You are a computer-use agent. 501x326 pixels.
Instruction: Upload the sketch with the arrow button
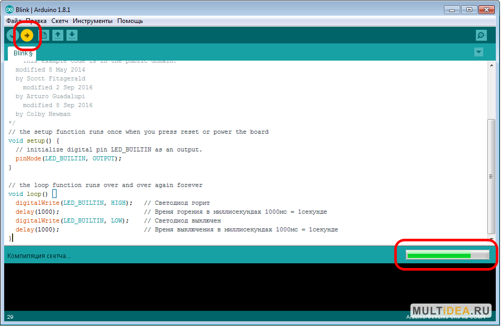27,36
